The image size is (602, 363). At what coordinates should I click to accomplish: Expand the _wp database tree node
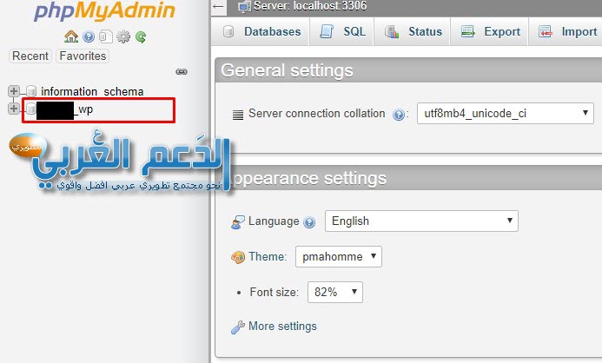point(14,109)
